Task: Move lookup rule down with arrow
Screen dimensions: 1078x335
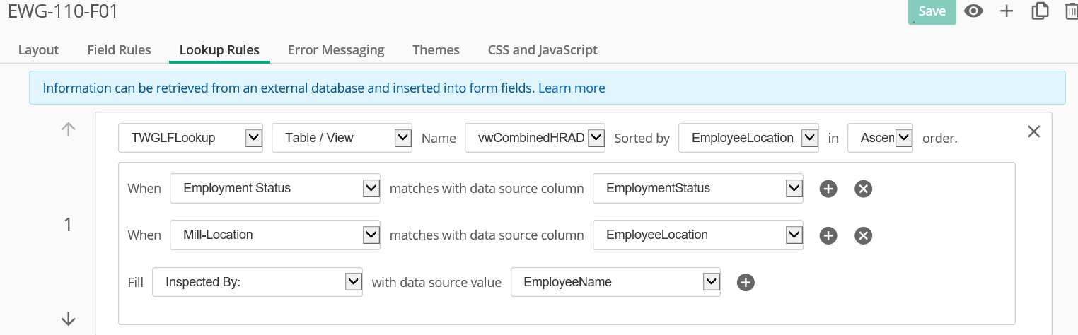Action: click(68, 319)
